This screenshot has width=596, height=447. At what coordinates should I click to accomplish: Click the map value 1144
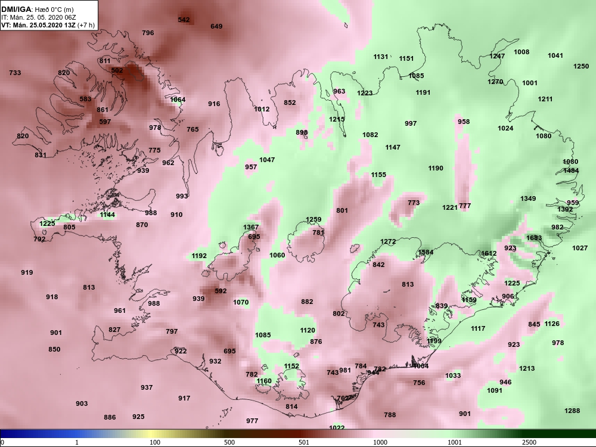point(107,215)
